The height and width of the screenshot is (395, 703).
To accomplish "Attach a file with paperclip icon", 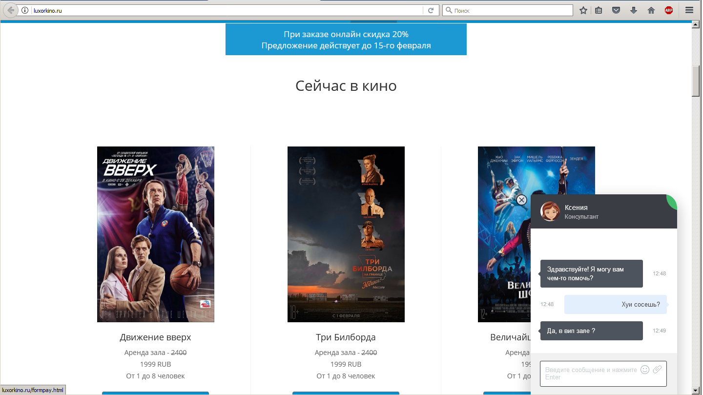I will click(657, 370).
